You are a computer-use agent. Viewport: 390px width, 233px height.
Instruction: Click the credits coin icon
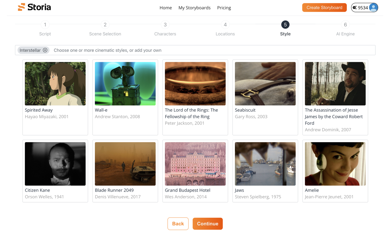pyautogui.click(x=355, y=8)
